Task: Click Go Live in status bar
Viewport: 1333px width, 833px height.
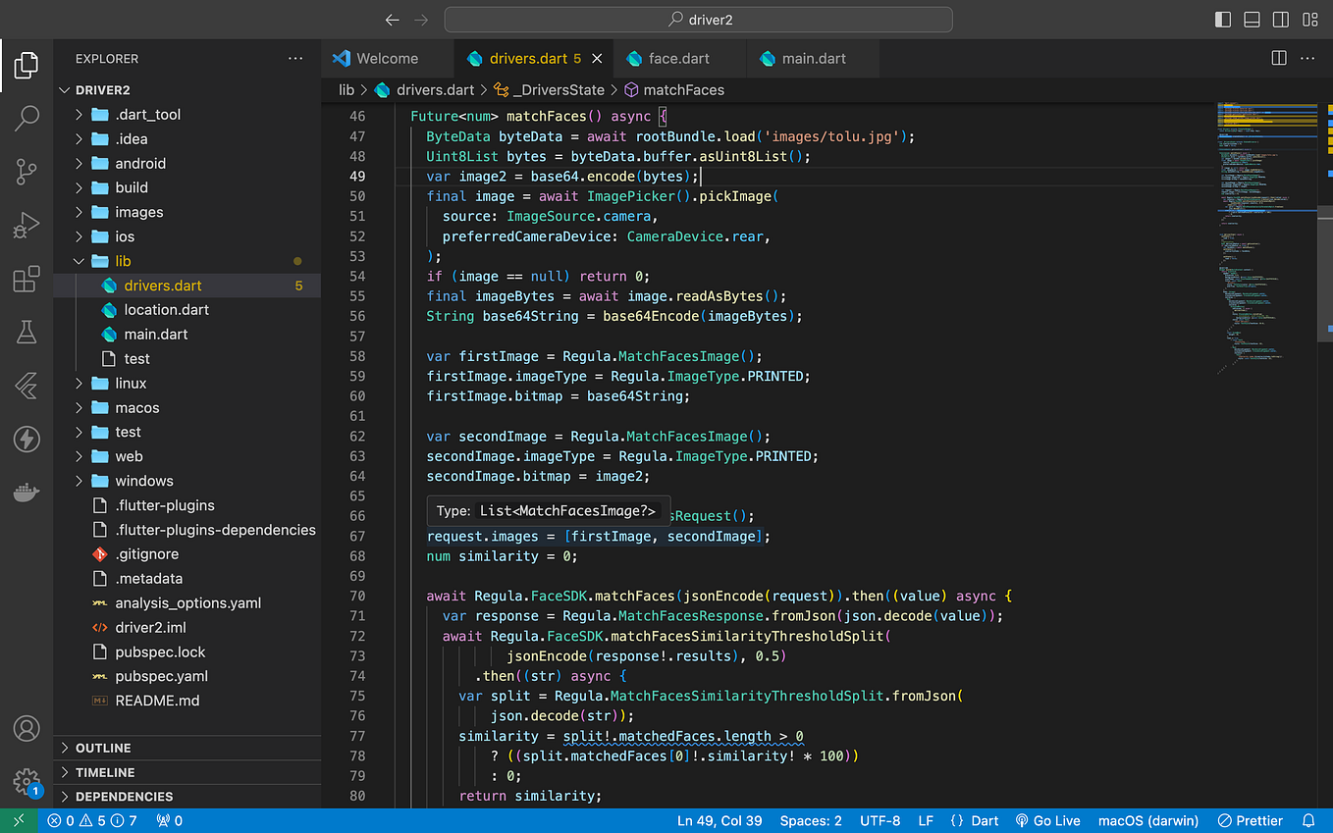Action: point(1047,821)
